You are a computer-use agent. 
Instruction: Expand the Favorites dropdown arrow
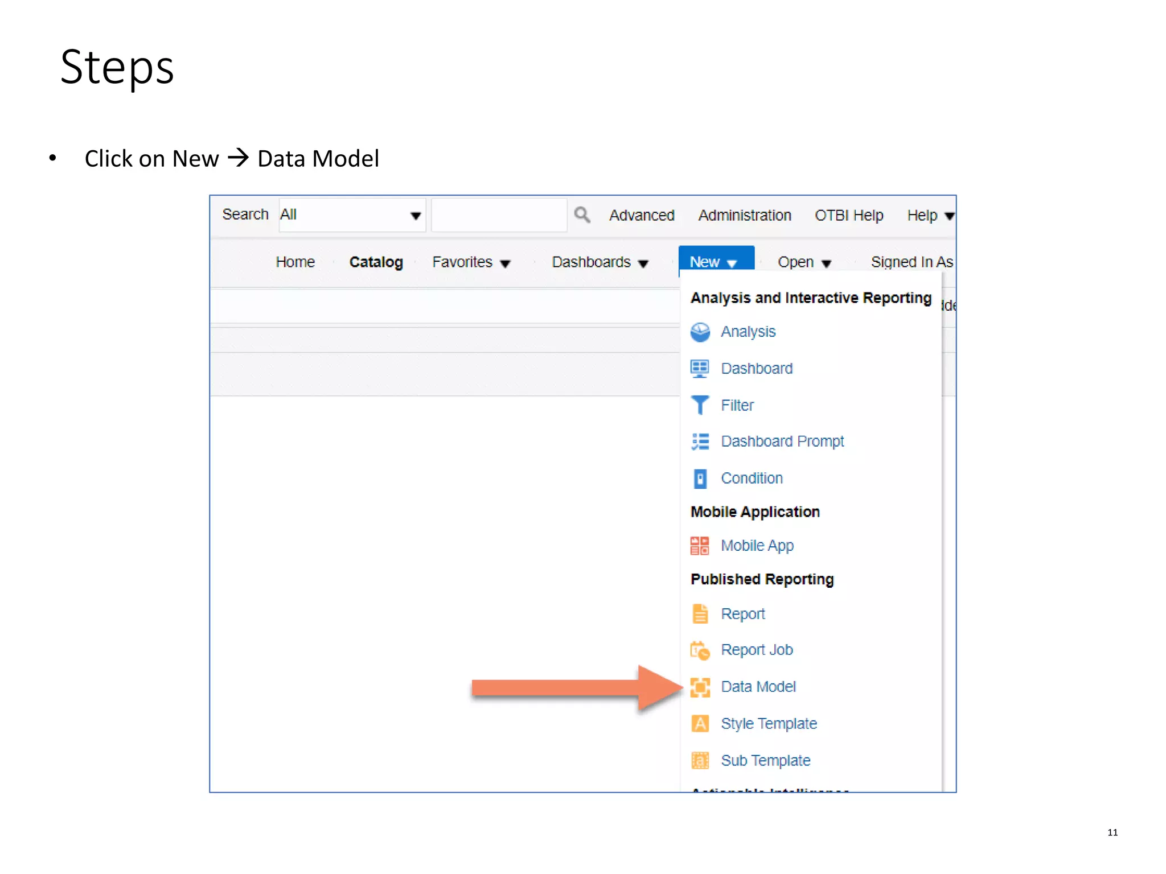tap(505, 263)
